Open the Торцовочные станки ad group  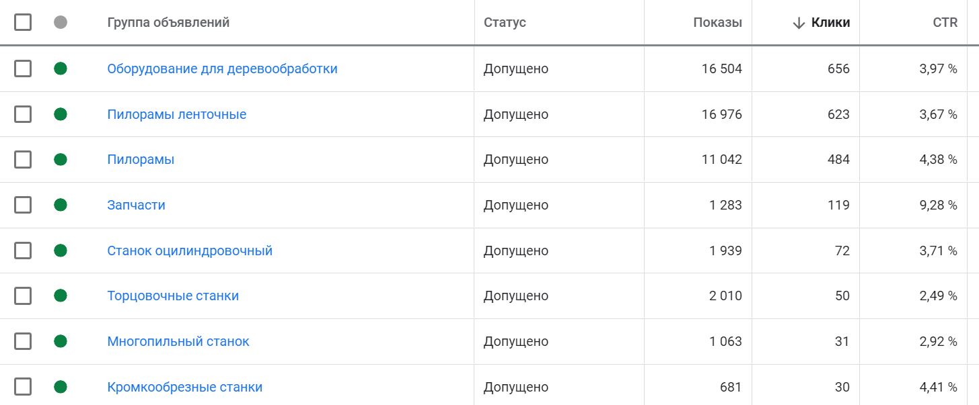tap(173, 296)
